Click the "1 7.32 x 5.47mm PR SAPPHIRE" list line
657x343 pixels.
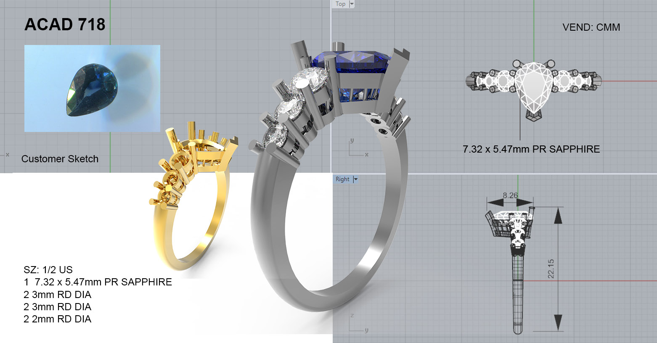coord(98,282)
